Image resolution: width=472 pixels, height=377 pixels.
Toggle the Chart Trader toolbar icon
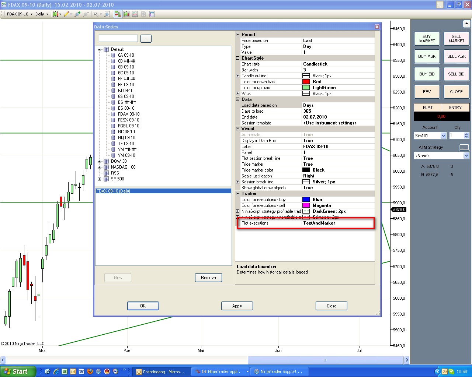pos(118,14)
